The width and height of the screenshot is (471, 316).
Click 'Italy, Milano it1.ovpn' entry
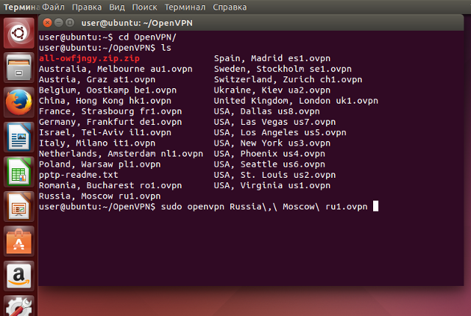pyautogui.click(x=97, y=143)
